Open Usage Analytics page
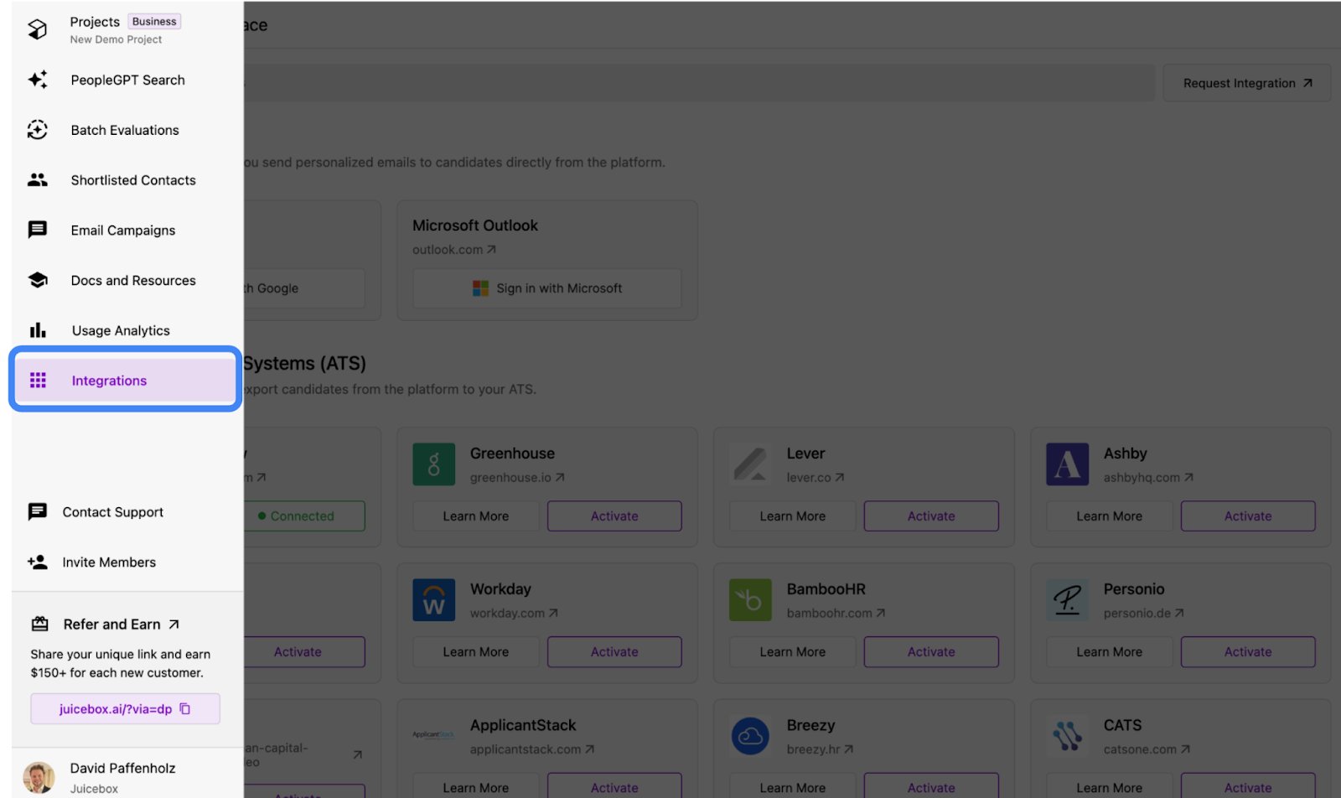 pyautogui.click(x=126, y=330)
